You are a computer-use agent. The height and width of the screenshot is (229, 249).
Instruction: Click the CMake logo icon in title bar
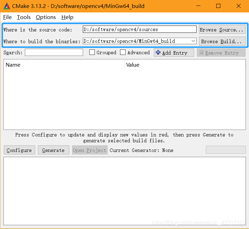point(7,6)
